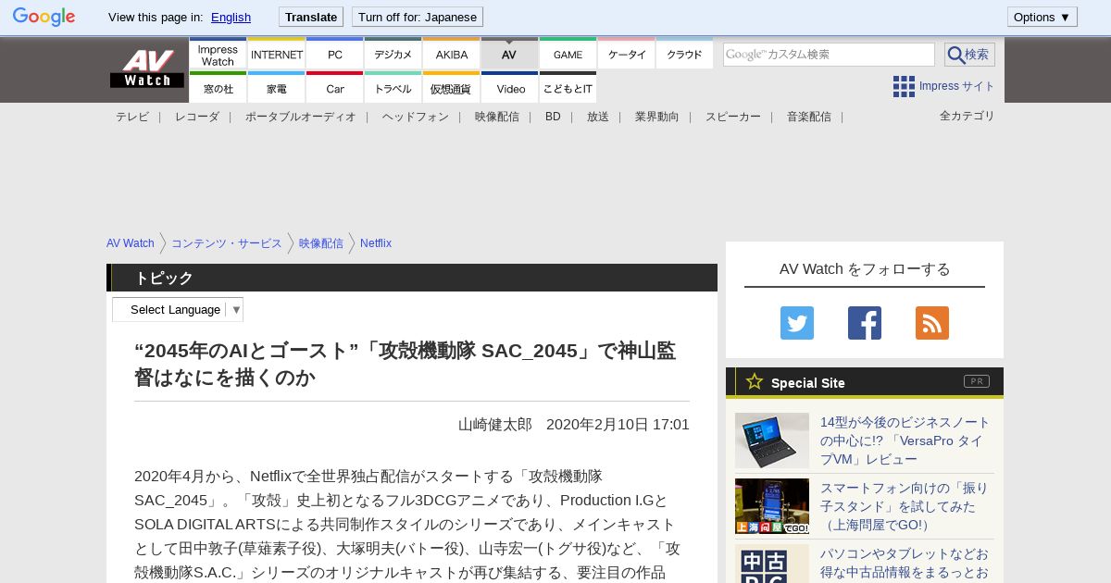The width and height of the screenshot is (1111, 583).
Task: Open translate bar Options dropdown
Action: pyautogui.click(x=1042, y=17)
